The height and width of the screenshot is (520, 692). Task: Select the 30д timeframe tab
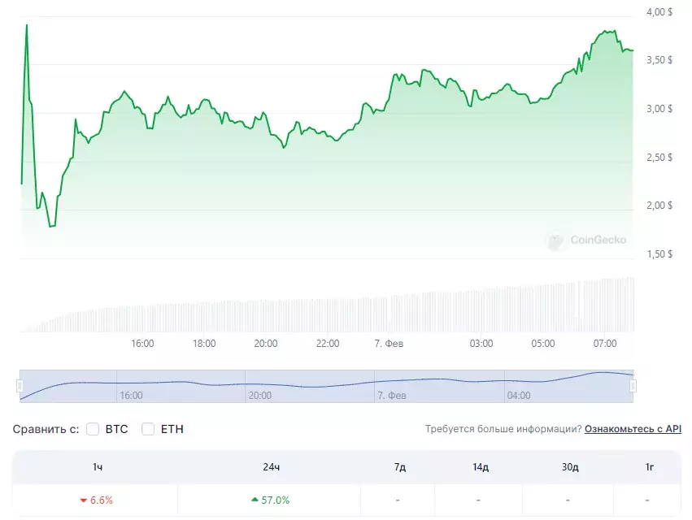coord(570,466)
